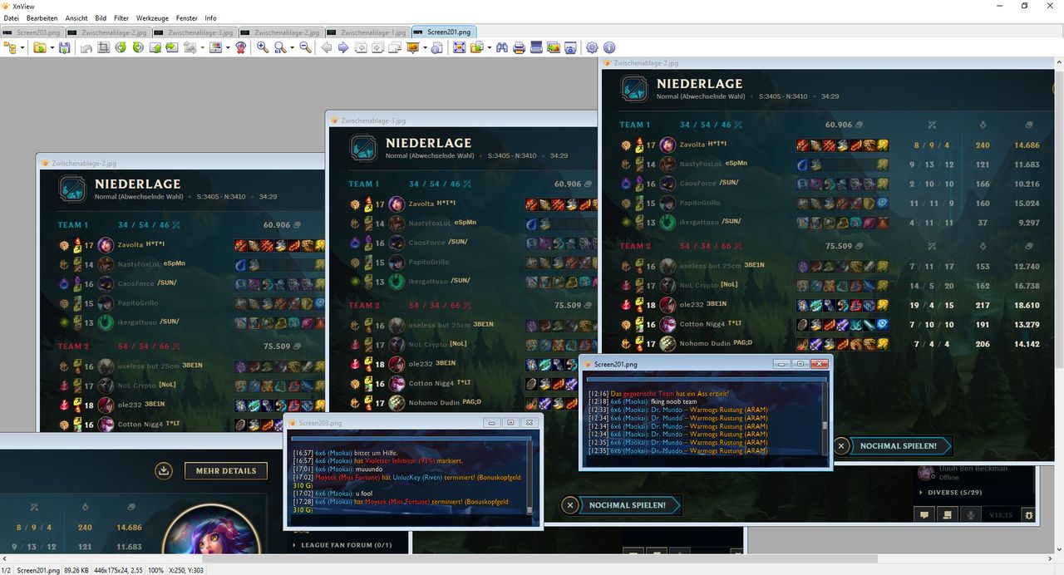Image resolution: width=1064 pixels, height=575 pixels.
Task: Rotate the image left (counter-clockwise)
Action: (x=120, y=48)
